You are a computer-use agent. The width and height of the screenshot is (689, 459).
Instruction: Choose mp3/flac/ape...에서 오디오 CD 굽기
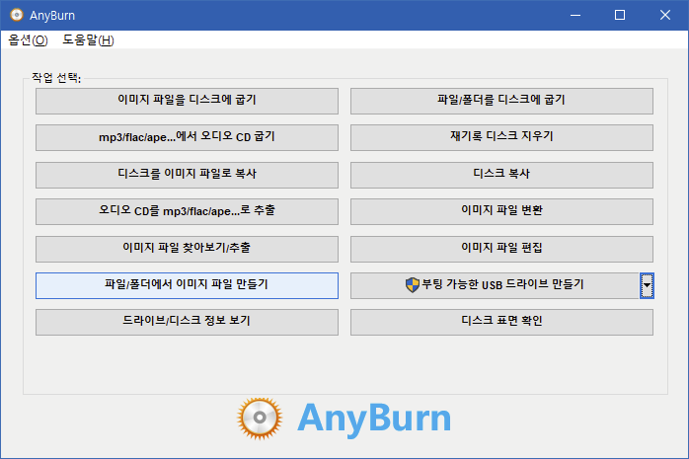click(x=187, y=137)
